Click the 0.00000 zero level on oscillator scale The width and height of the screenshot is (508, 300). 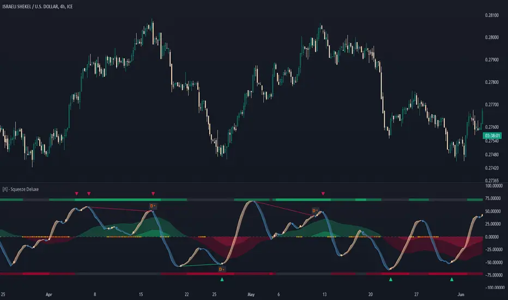493,237
